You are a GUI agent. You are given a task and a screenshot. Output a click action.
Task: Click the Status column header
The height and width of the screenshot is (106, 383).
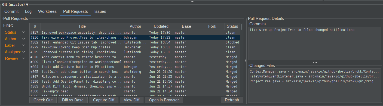(x=232, y=26)
